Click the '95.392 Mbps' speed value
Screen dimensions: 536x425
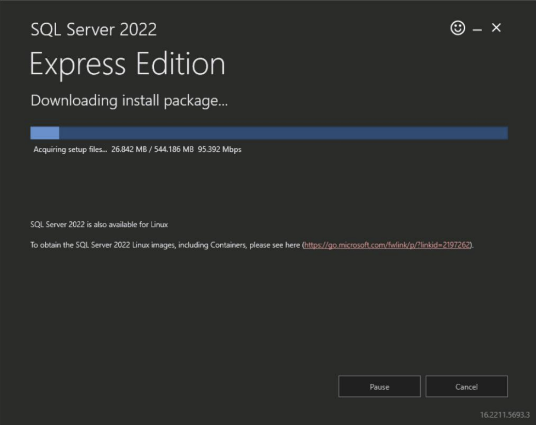219,149
